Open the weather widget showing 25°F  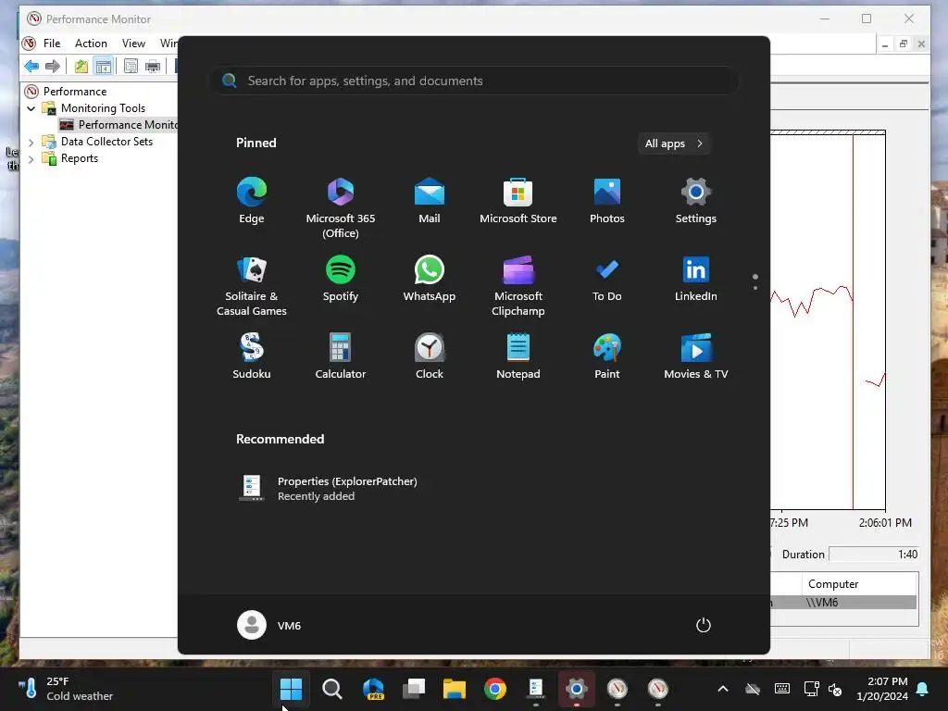point(66,689)
